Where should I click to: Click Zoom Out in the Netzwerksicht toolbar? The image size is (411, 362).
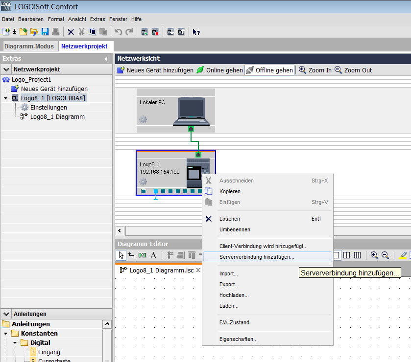coord(353,70)
